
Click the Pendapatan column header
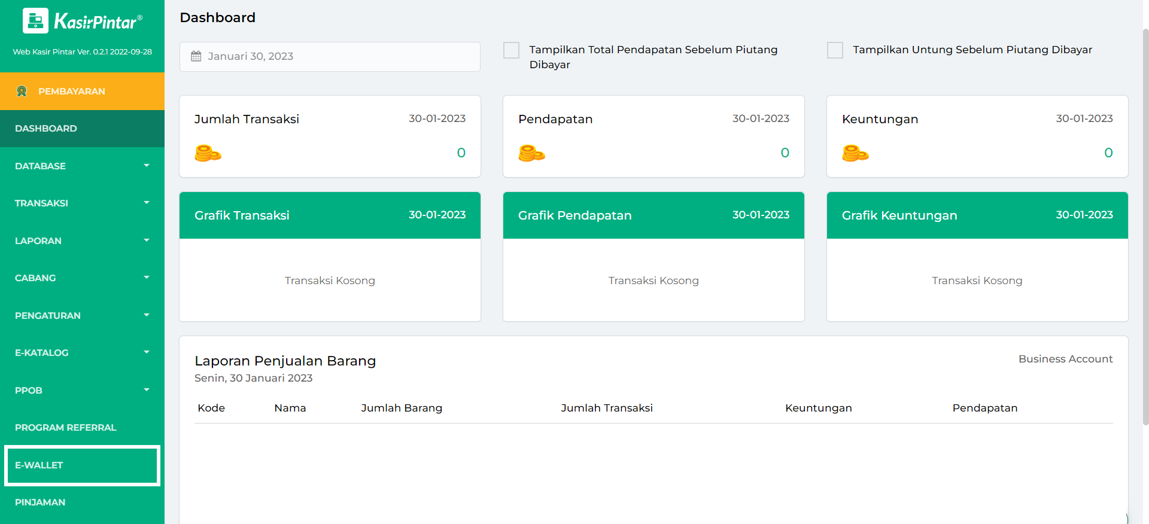pos(985,408)
